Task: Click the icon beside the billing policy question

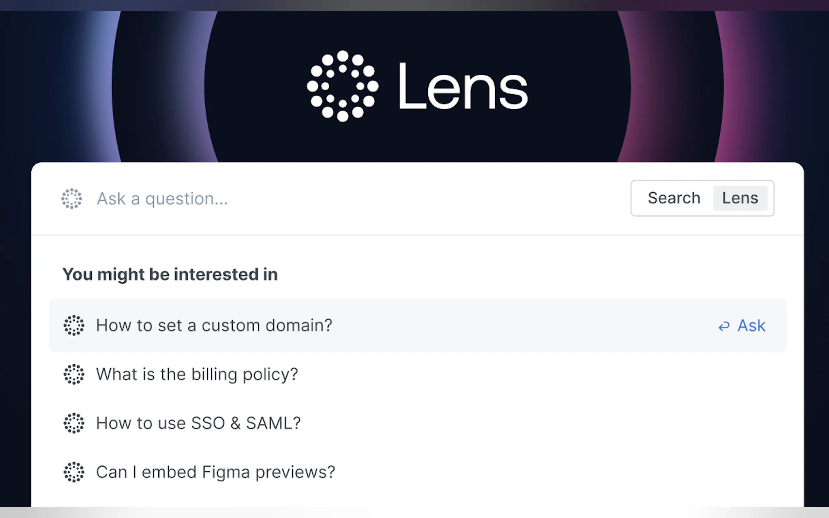Action: click(x=74, y=374)
